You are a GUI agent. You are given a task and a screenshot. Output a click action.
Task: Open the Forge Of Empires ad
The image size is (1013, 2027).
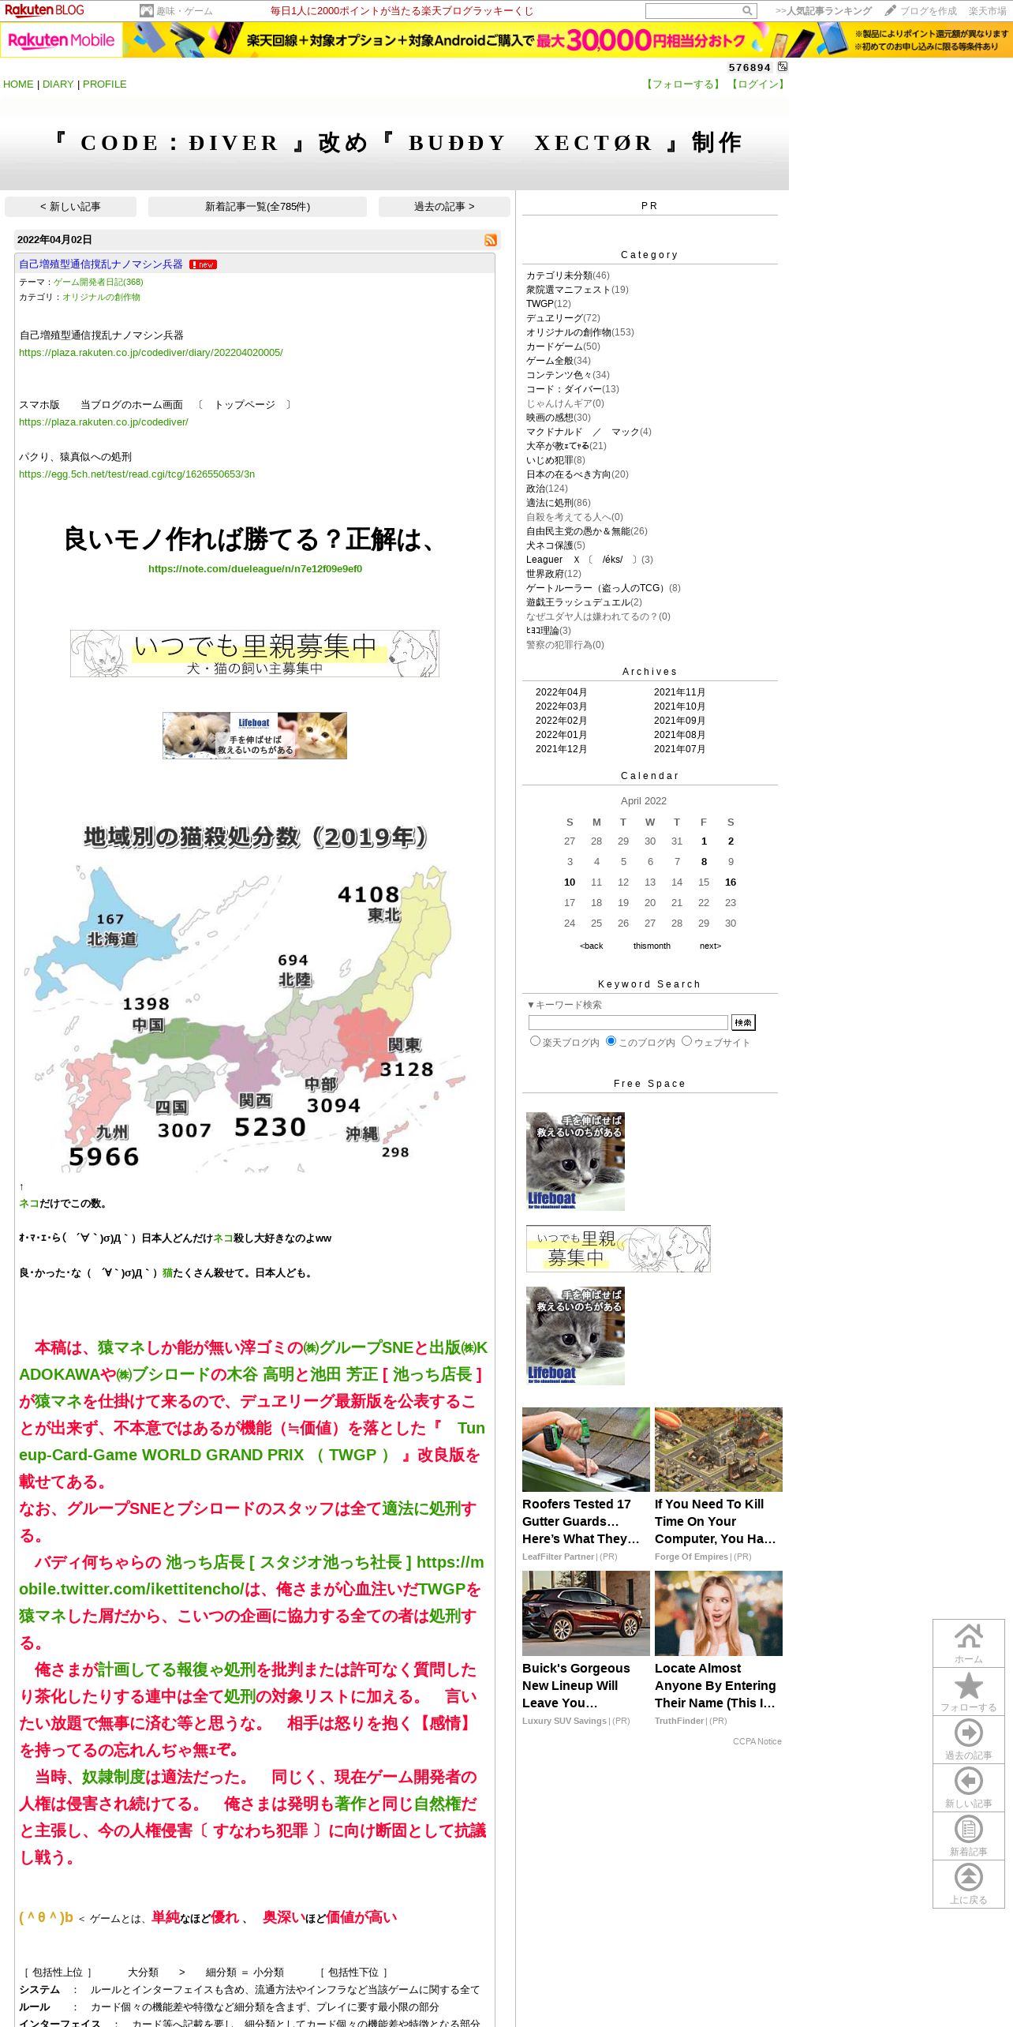pyautogui.click(x=718, y=1484)
